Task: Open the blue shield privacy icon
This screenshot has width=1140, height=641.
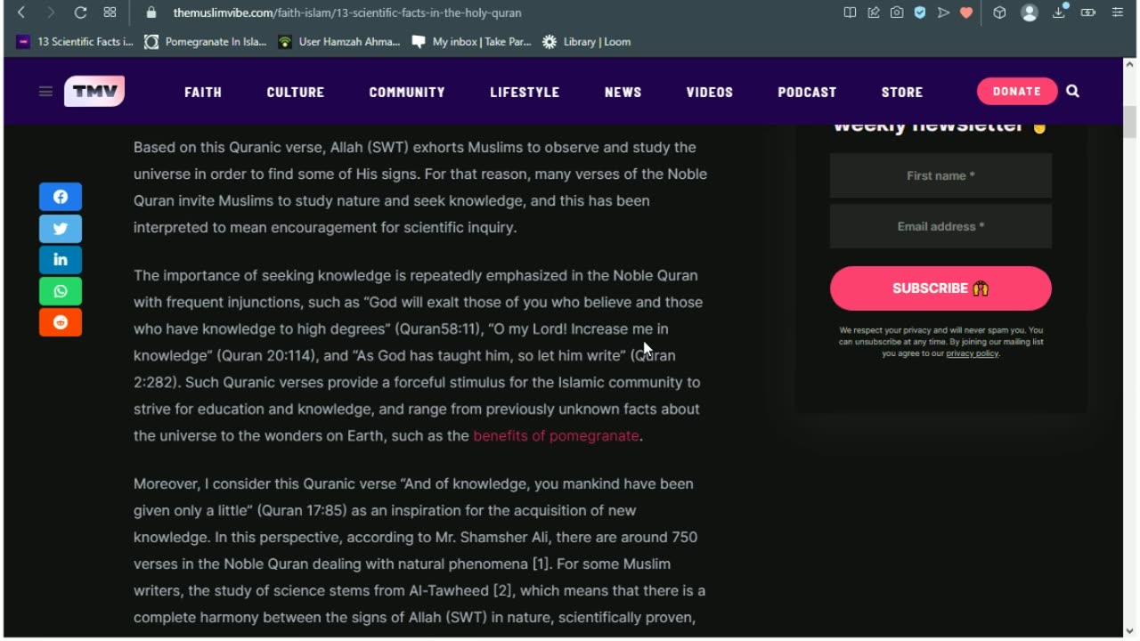Action: (920, 12)
